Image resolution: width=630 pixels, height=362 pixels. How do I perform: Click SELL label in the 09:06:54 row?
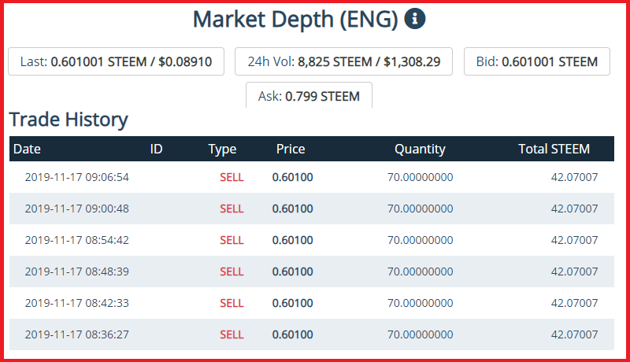232,177
